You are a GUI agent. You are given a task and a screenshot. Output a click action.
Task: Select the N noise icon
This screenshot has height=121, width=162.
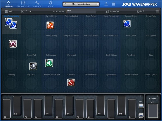(33, 66)
